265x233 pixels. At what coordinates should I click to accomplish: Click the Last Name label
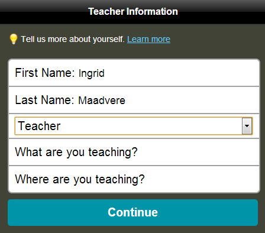click(44, 100)
